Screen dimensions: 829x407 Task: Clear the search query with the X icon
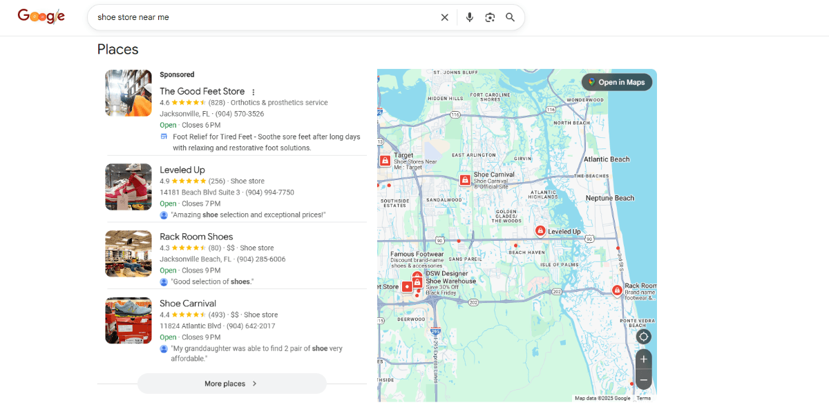point(445,17)
